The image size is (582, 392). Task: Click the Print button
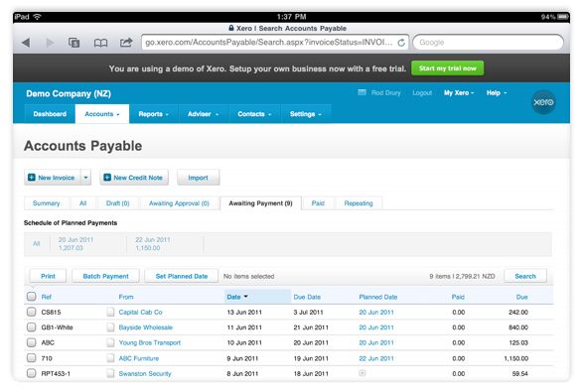[x=48, y=276]
